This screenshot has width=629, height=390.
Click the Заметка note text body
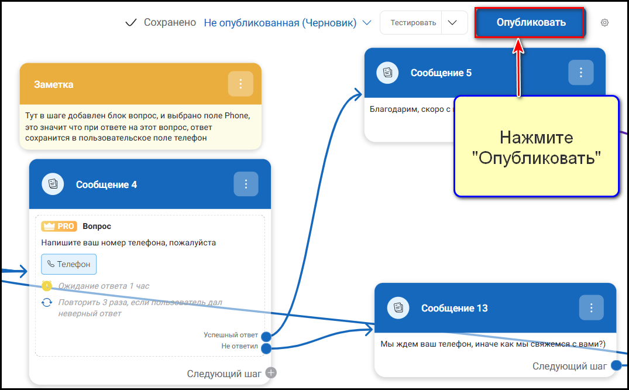pyautogui.click(x=138, y=126)
